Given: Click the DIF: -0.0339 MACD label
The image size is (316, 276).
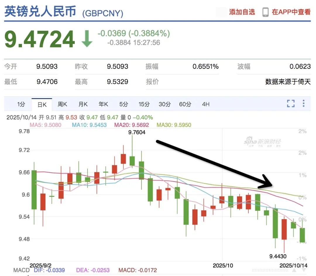Looking at the screenshot, I should click(x=49, y=270).
